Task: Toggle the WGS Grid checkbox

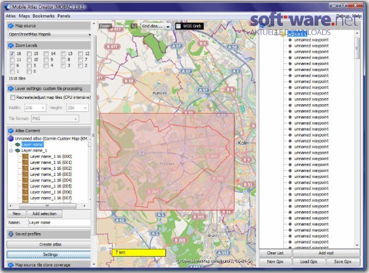Action: tap(178, 26)
